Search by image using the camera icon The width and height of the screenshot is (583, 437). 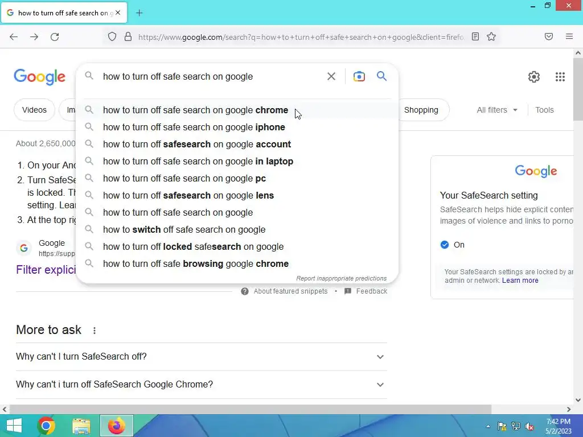coord(359,76)
